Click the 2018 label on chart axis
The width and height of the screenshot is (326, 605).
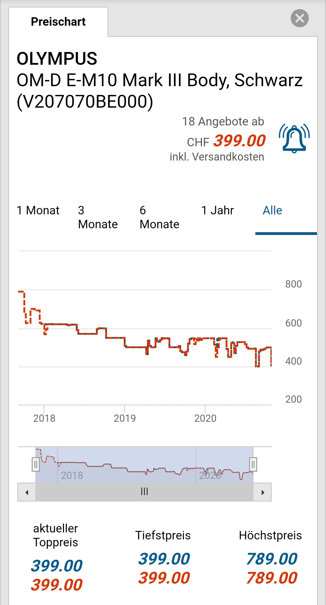click(x=44, y=418)
